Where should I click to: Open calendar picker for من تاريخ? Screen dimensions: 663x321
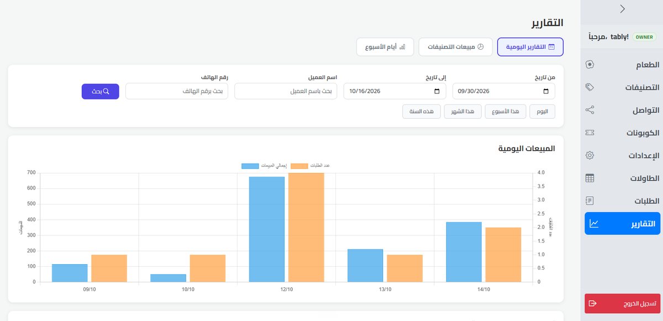point(546,91)
